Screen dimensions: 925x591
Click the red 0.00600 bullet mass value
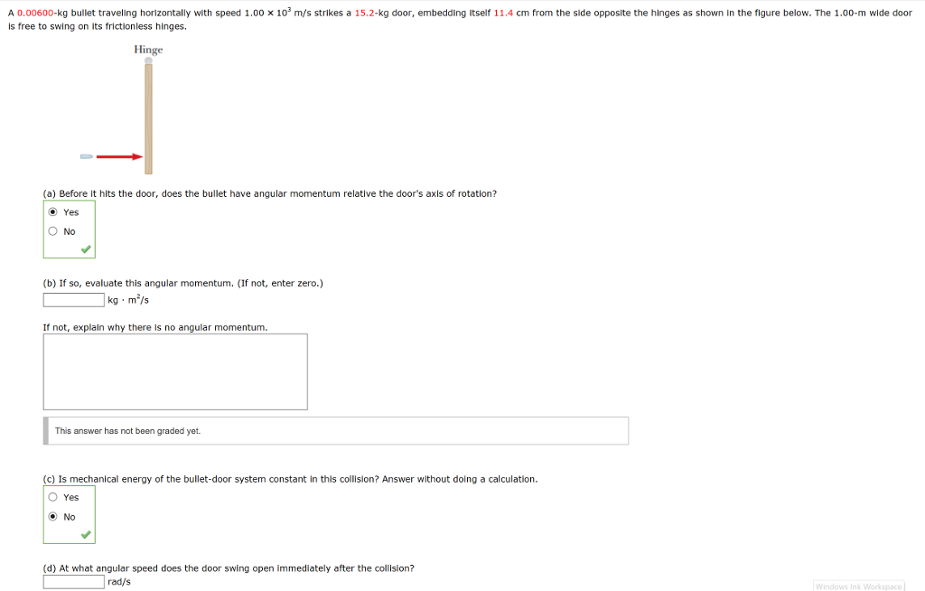36,14
